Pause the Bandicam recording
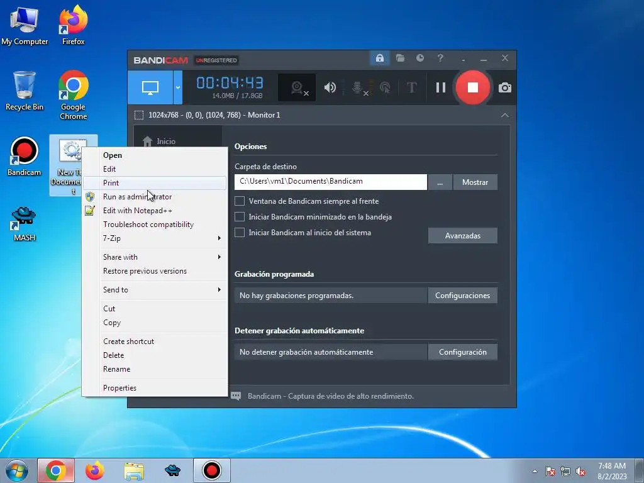This screenshot has height=483, width=644. click(441, 87)
